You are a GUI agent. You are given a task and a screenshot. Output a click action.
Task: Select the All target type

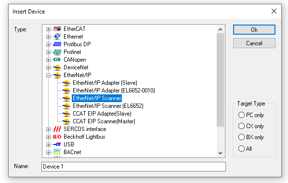[241, 148]
